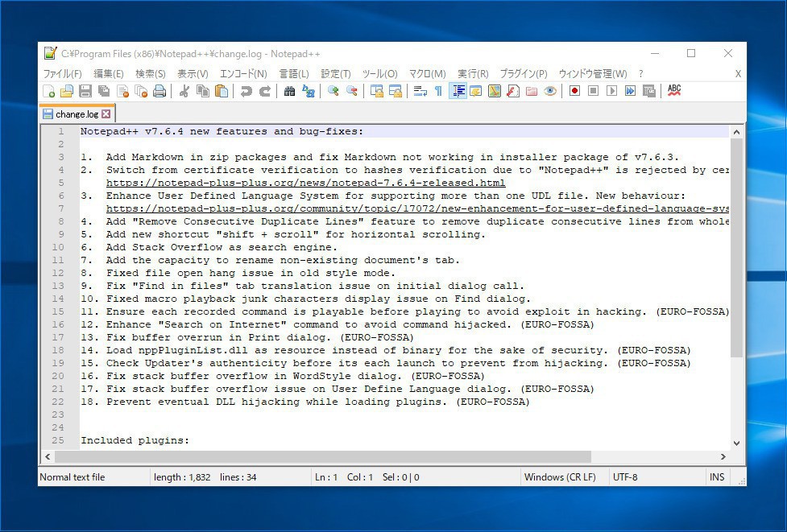Create a new document with New icon

point(48,91)
